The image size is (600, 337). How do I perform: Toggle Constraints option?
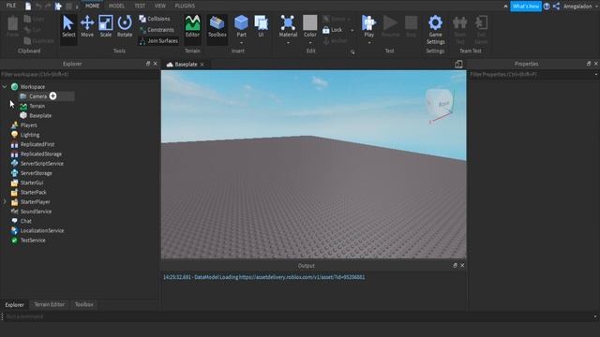[157, 29]
